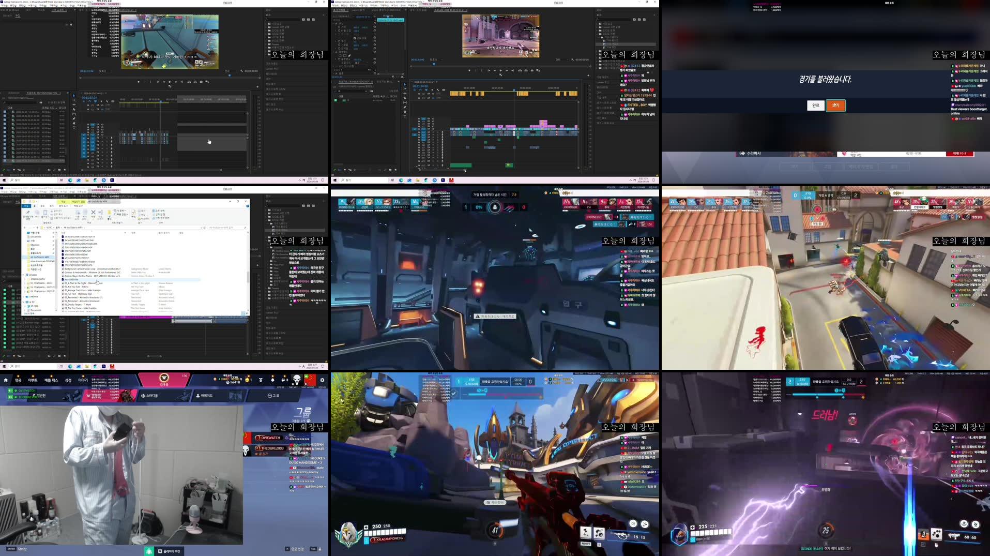The width and height of the screenshot is (990, 556).
Task: Click green audio clip at bottom of top-middle timeline
Action: [461, 166]
